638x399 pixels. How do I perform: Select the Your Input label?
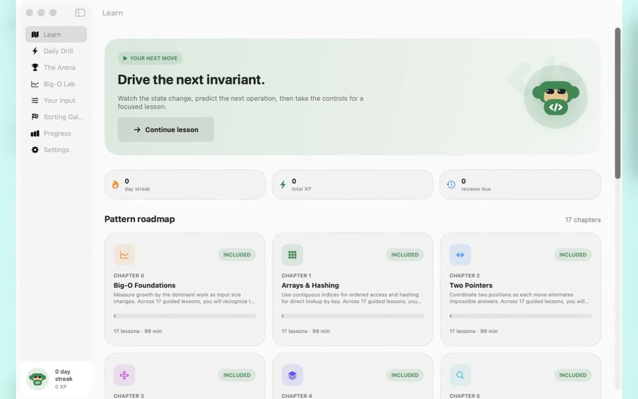[59, 101]
